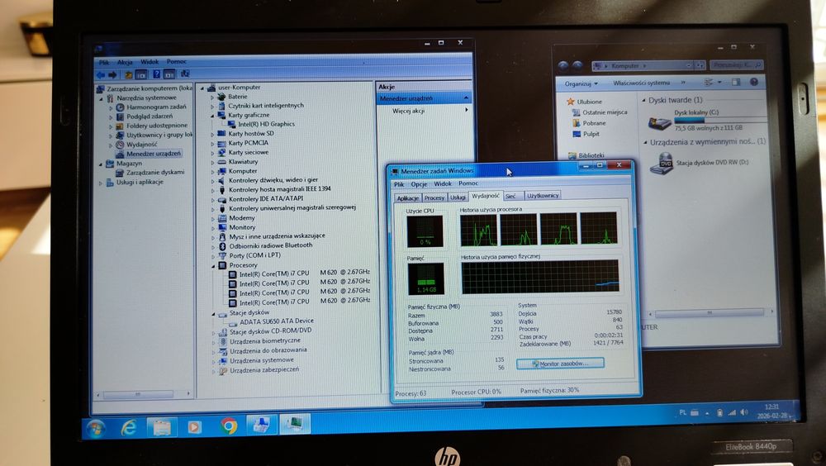Expand Monitory category
The width and height of the screenshot is (826, 466).
214,228
